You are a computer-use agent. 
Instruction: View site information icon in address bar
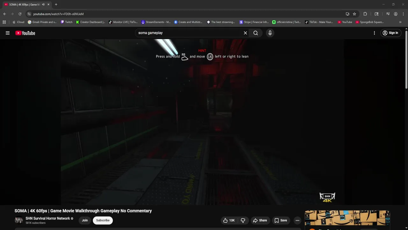point(29,14)
